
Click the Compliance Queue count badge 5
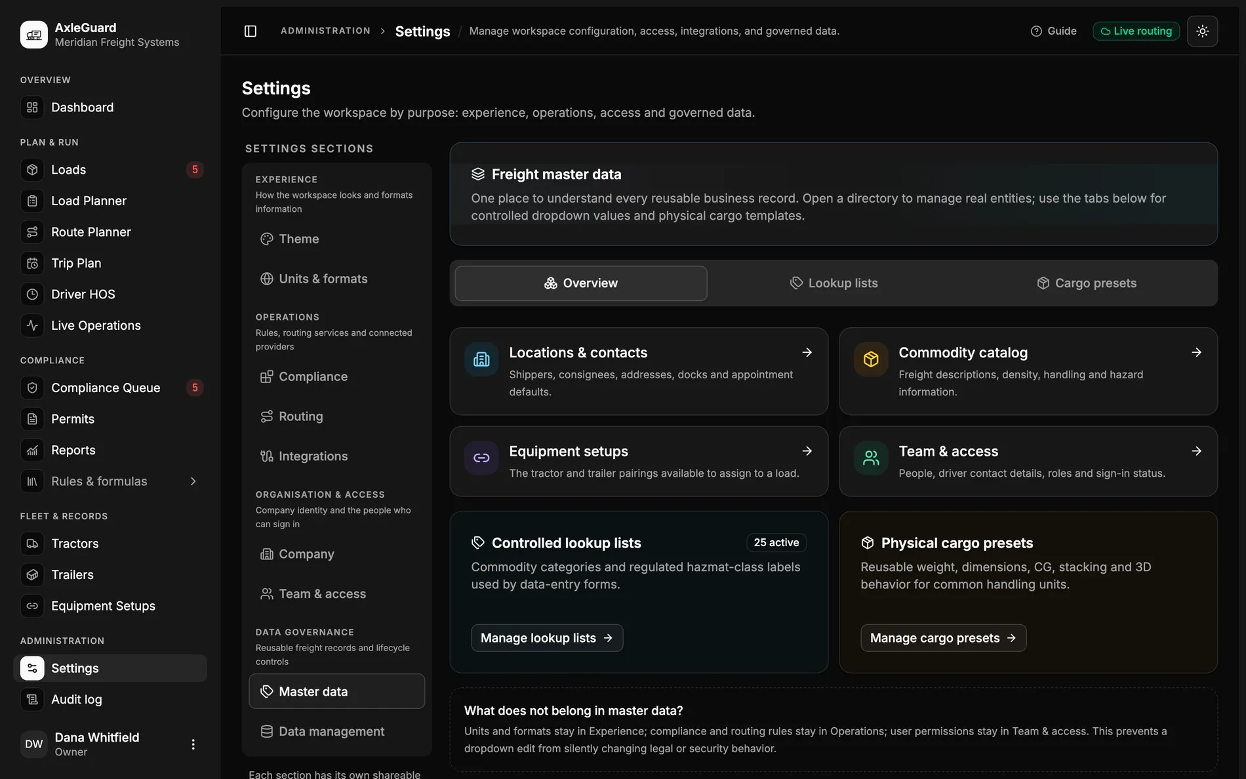click(195, 388)
